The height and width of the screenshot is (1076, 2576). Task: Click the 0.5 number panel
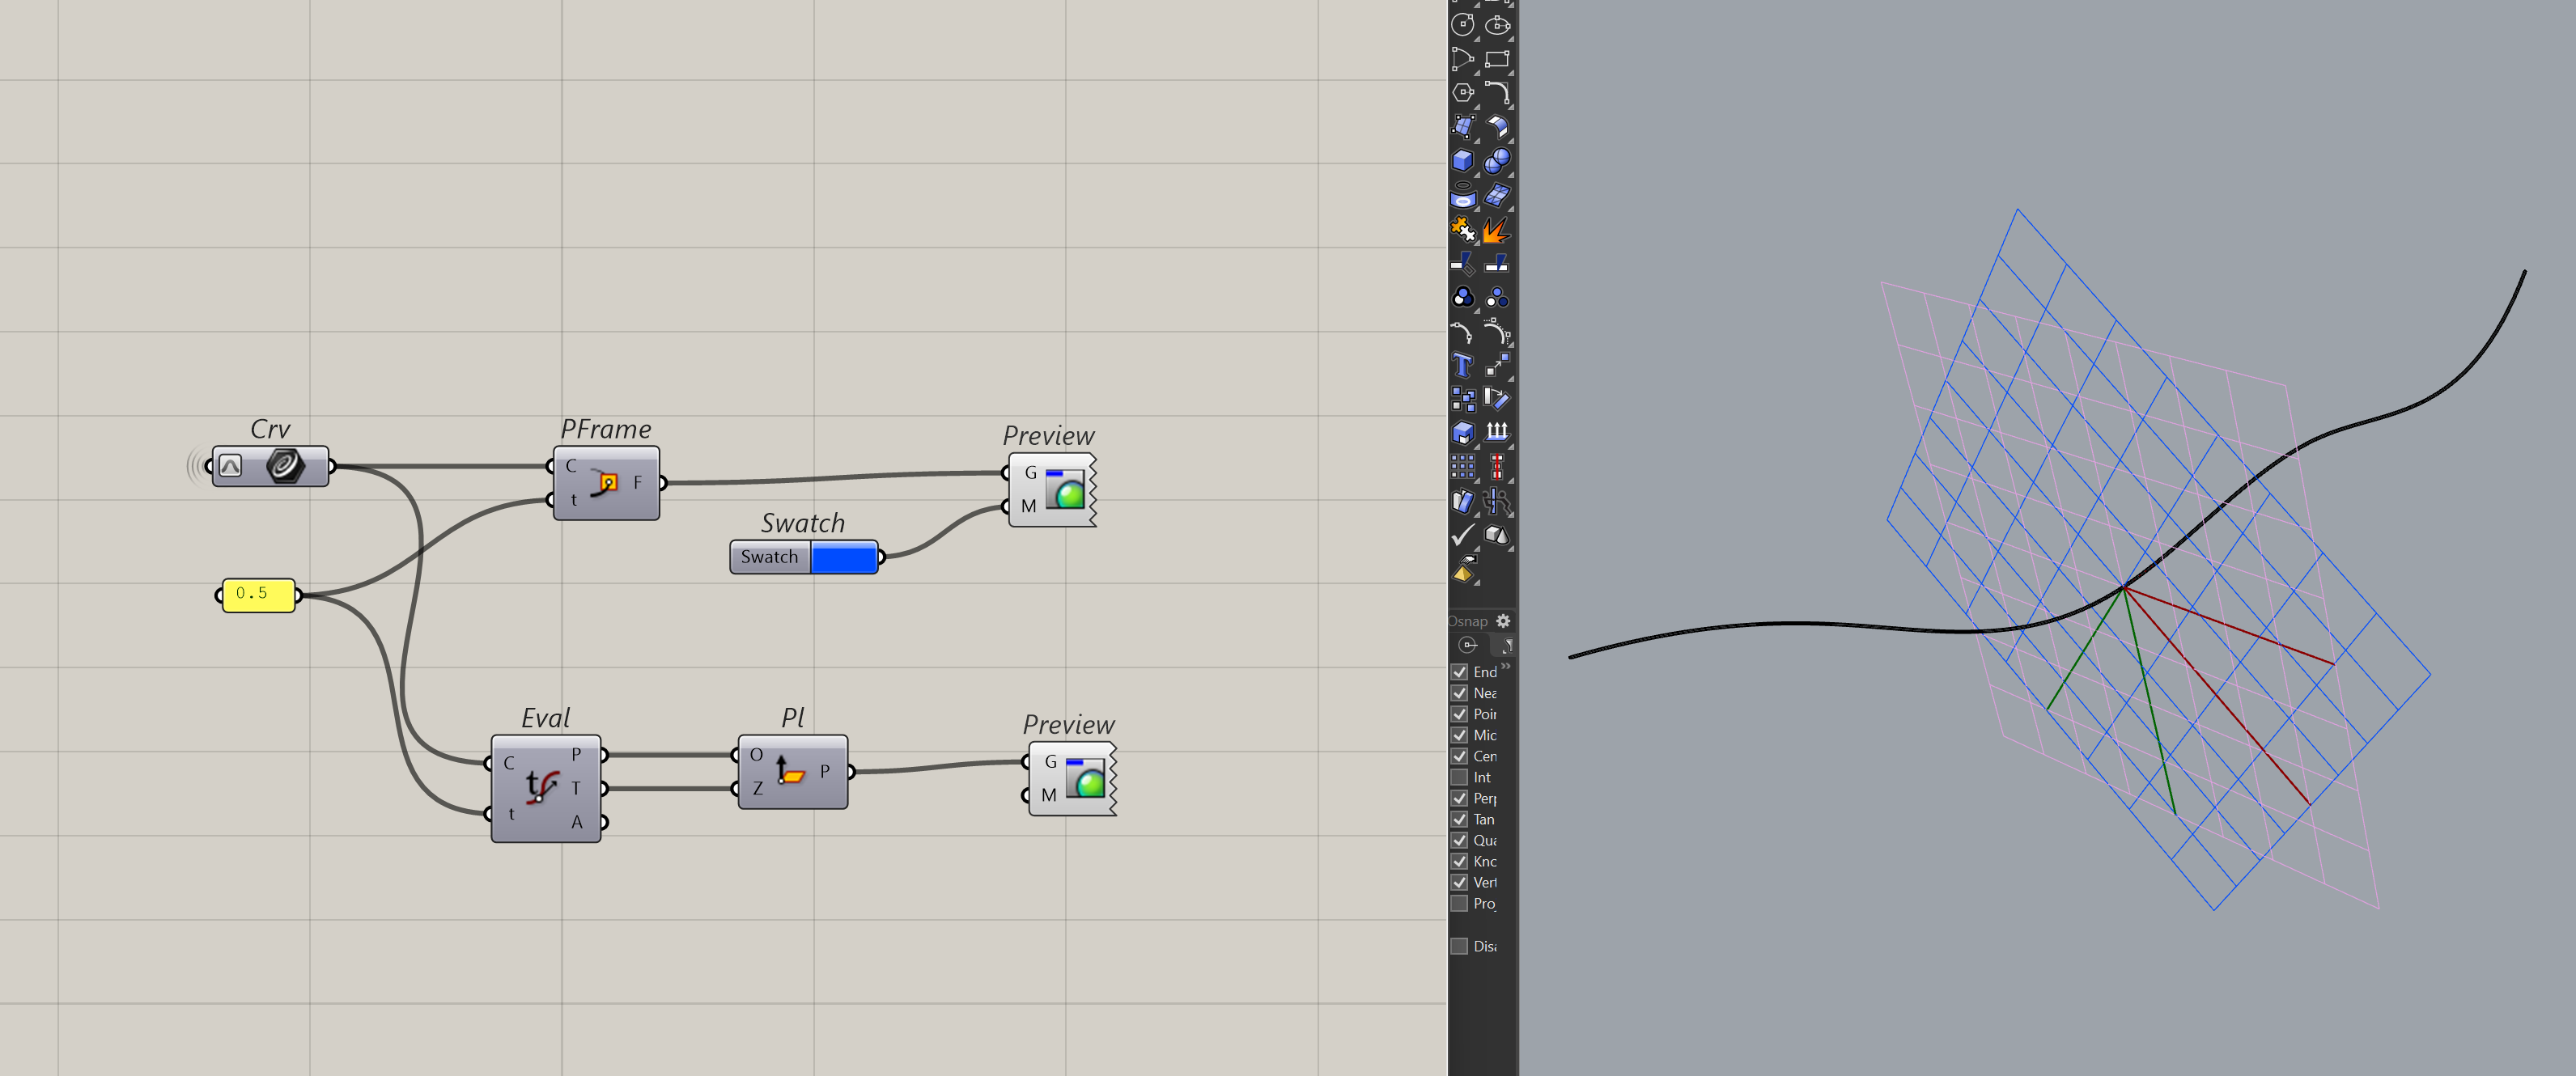257,594
